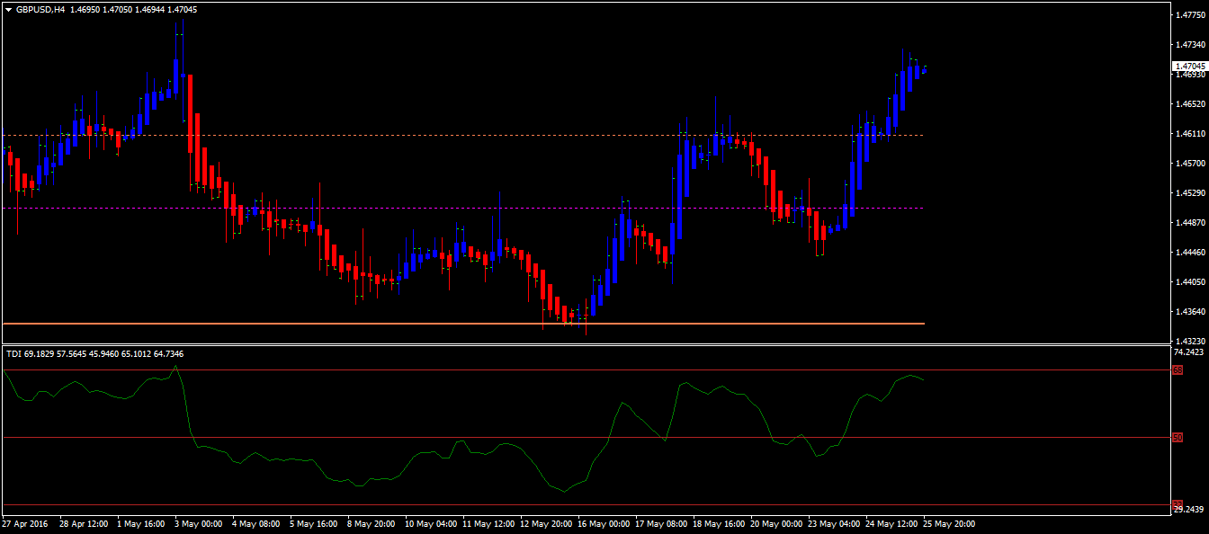Select the solid orange support line
This screenshot has width=1209, height=534.
pyautogui.click(x=463, y=323)
